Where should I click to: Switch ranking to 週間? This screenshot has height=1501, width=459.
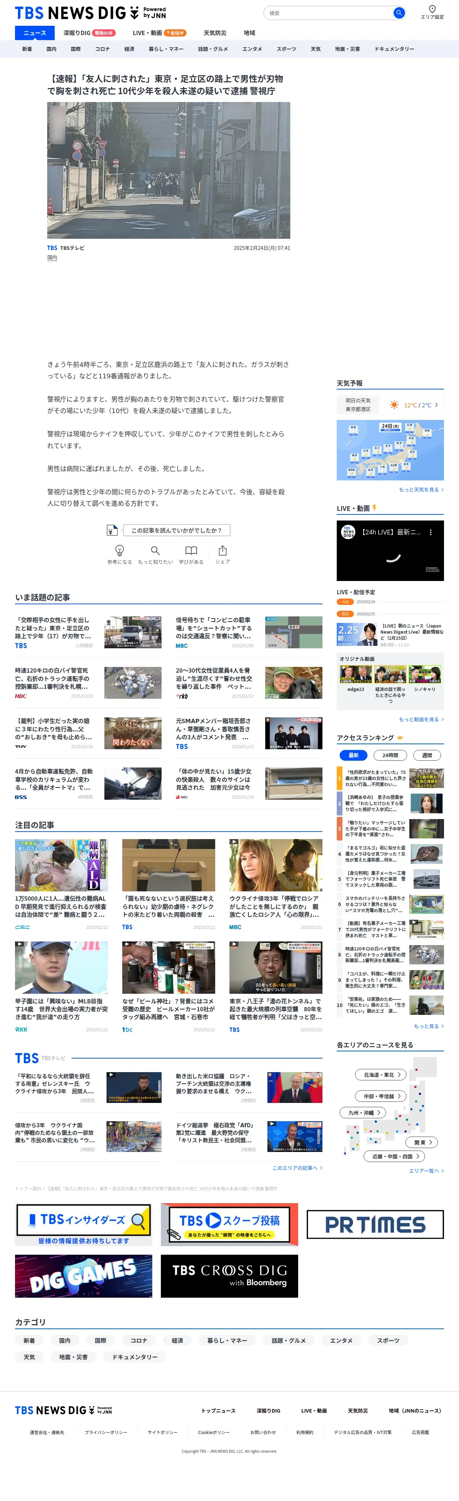[x=427, y=755]
